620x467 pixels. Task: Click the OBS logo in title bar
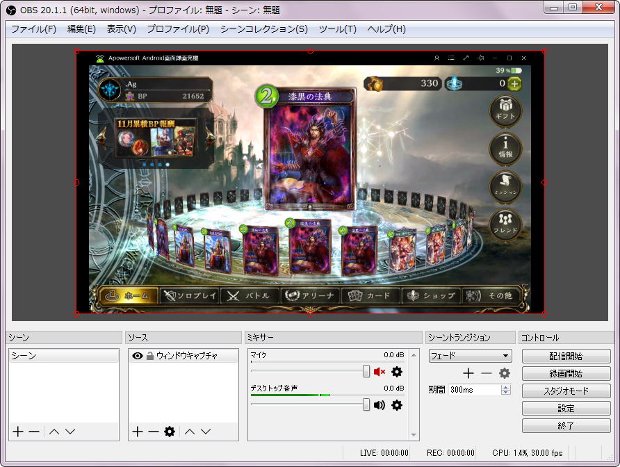tap(11, 10)
